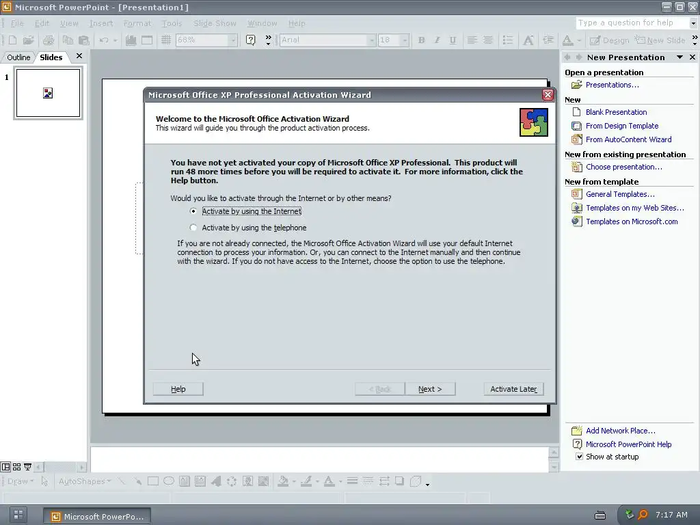The height and width of the screenshot is (525, 700).
Task: Open the Draw menu dropdown
Action: (x=21, y=481)
